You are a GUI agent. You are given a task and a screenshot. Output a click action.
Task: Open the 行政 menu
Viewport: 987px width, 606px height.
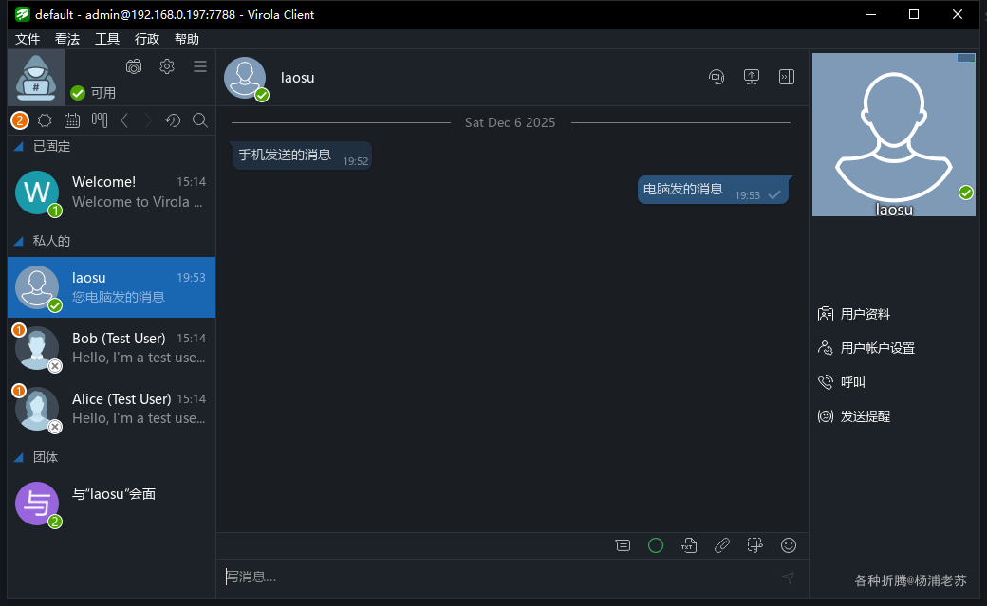[x=147, y=39]
